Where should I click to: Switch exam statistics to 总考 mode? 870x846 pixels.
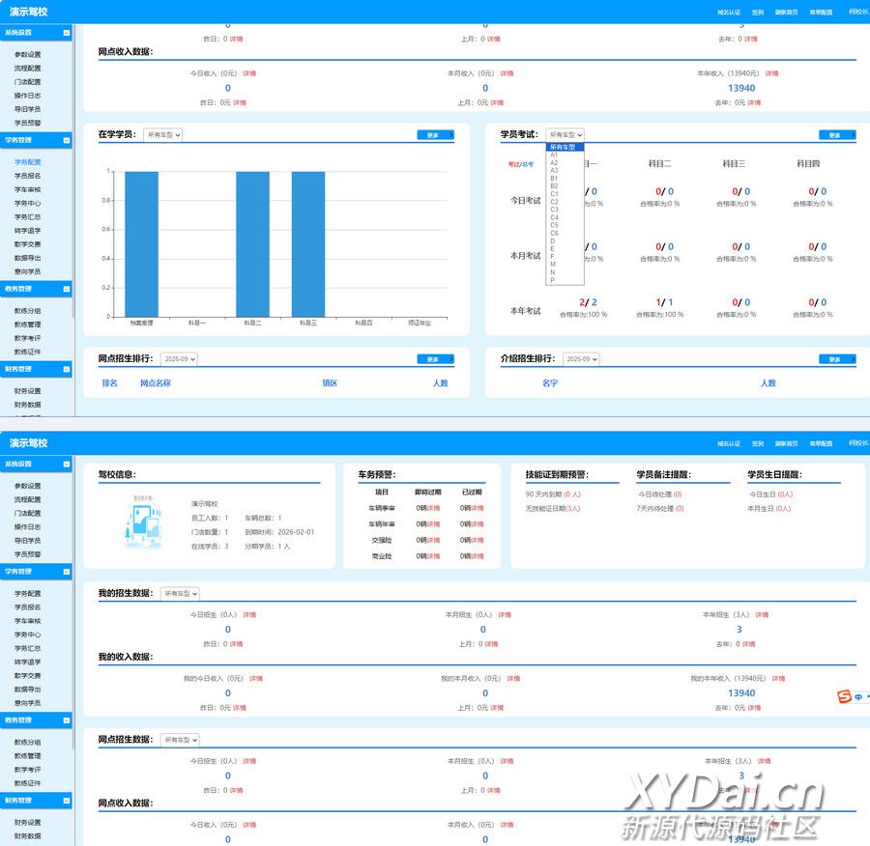pyautogui.click(x=529, y=164)
